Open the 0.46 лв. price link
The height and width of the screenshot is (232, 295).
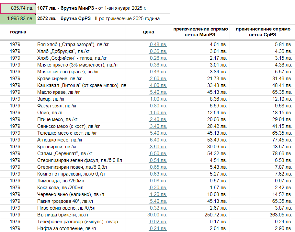tap(158, 72)
